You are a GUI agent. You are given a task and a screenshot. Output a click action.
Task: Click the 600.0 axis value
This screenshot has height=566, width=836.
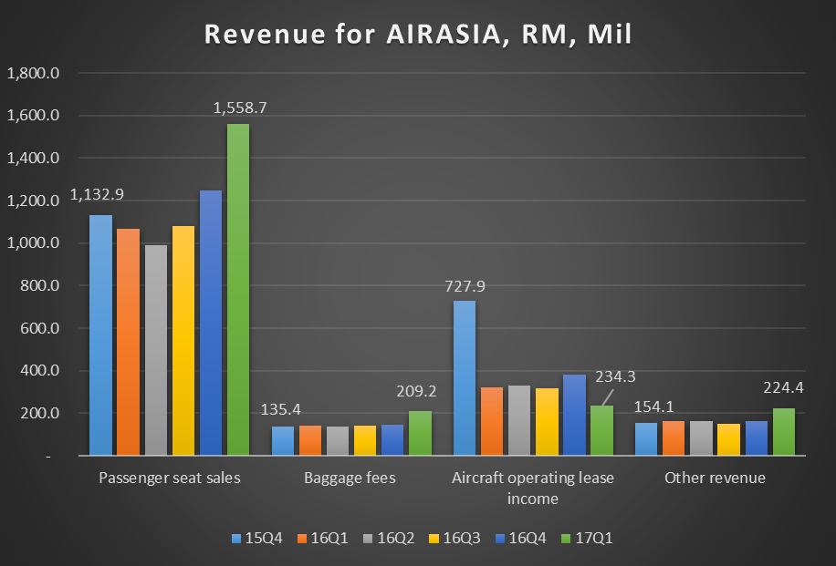[x=40, y=328]
